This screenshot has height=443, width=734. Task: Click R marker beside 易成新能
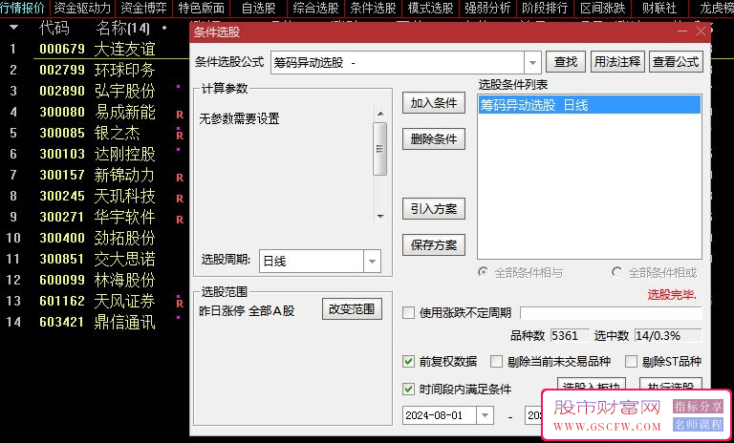[180, 115]
